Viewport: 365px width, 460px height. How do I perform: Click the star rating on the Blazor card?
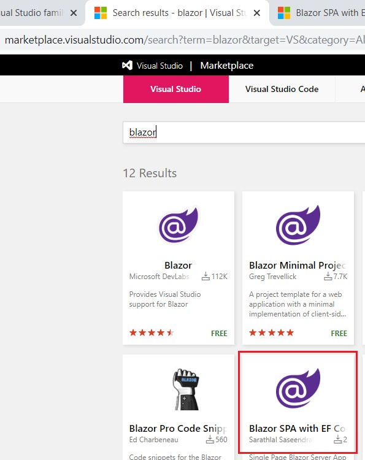click(x=152, y=332)
